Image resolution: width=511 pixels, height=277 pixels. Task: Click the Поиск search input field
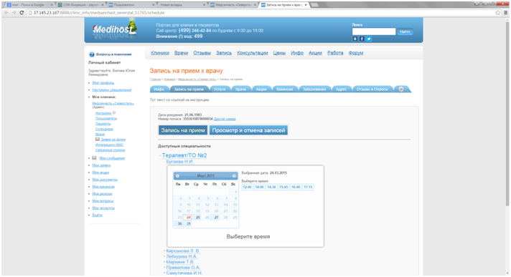point(374,31)
